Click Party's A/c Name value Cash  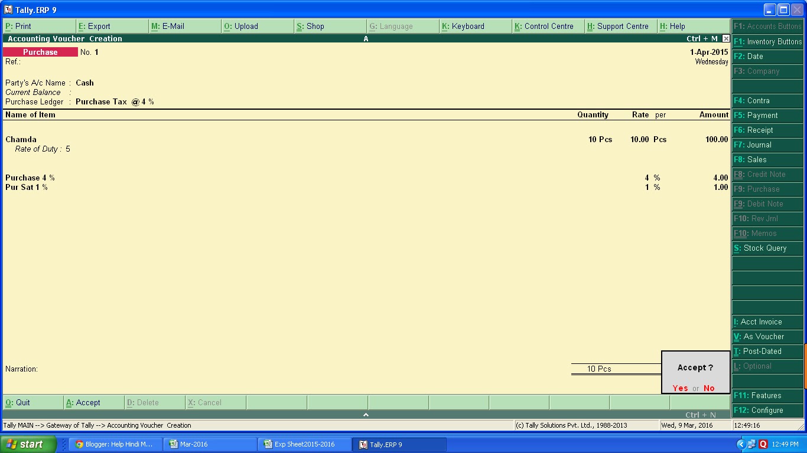coord(84,83)
